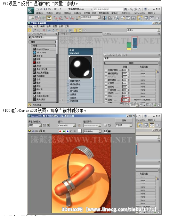The width and height of the screenshot is (170, 216).
Task: Click the Angle Snap toggle icon
Action: pyautogui.click(x=60, y=18)
